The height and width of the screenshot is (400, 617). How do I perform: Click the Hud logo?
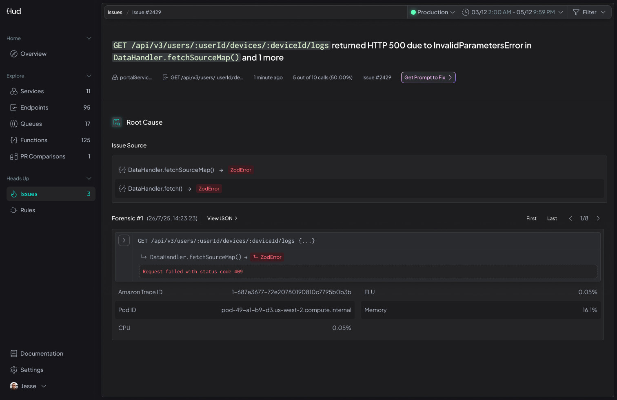tap(14, 11)
